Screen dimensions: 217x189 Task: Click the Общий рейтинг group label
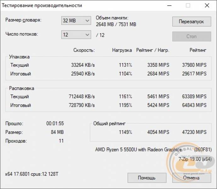click(109, 123)
